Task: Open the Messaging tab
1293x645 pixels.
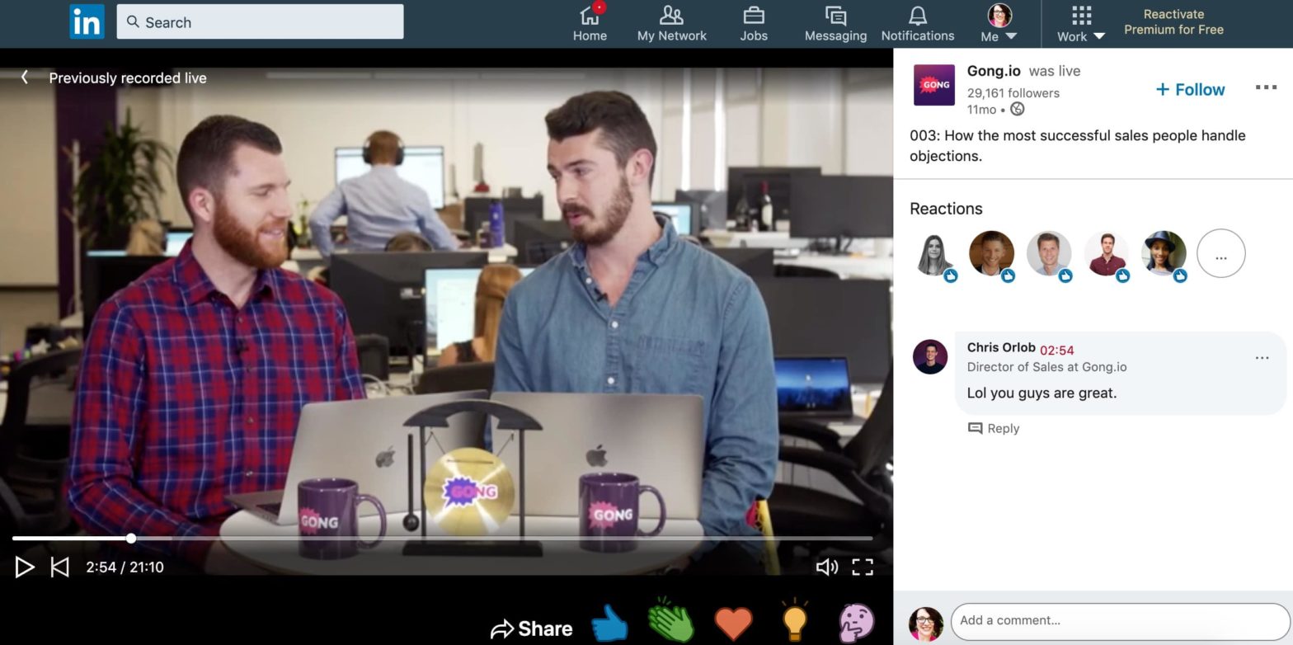Action: [x=835, y=23]
